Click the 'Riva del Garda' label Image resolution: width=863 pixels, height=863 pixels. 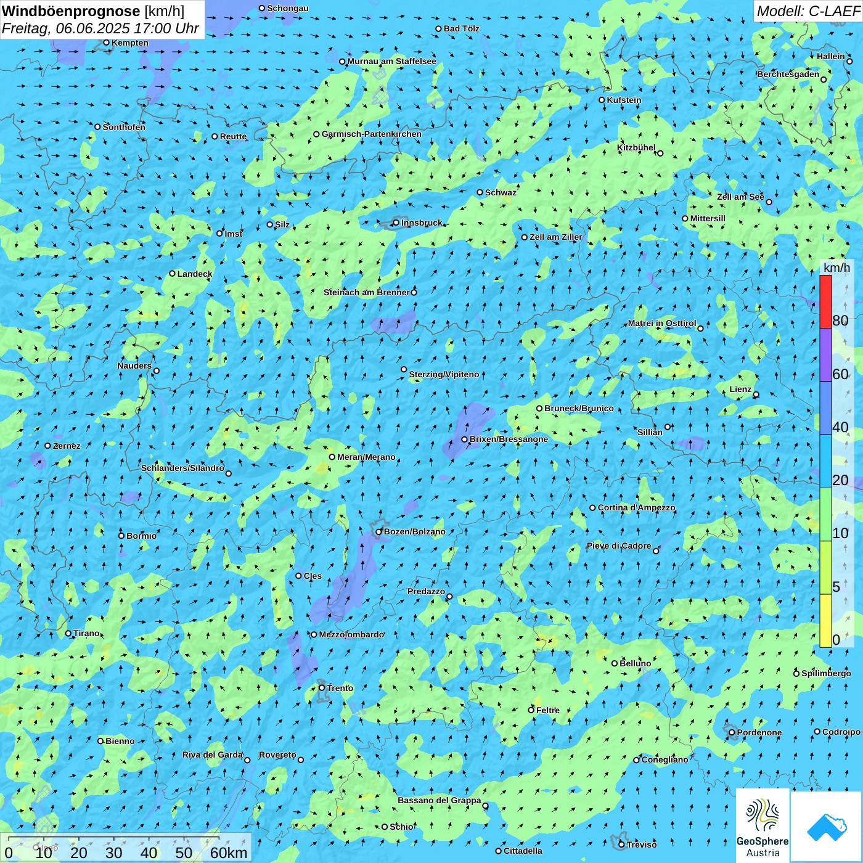(x=213, y=755)
